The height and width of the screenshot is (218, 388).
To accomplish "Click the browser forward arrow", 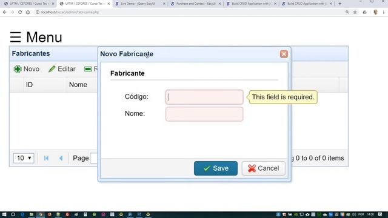I will (12, 12).
